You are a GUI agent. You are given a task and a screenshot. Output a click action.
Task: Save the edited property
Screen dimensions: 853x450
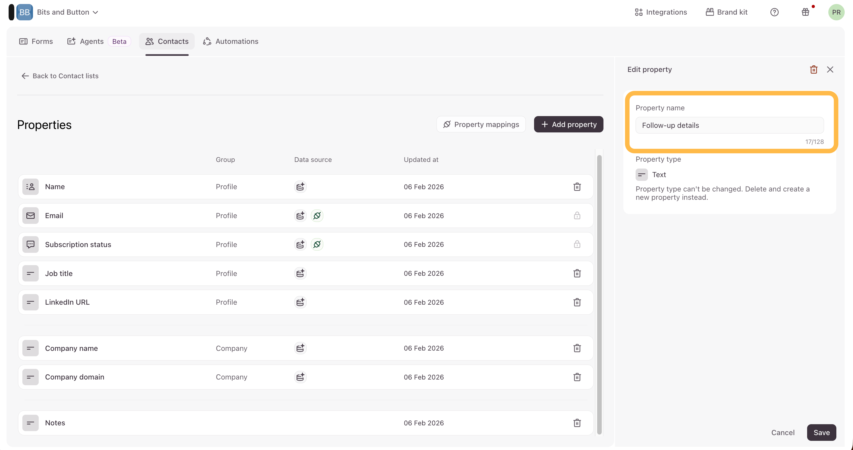point(821,433)
